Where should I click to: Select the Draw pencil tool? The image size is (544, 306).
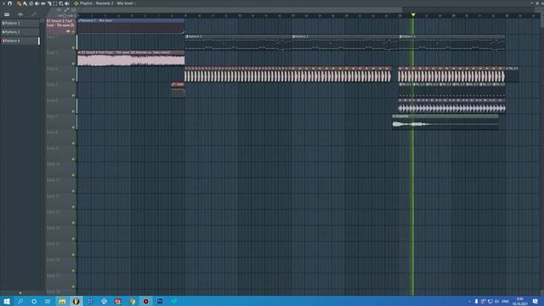click(x=19, y=3)
